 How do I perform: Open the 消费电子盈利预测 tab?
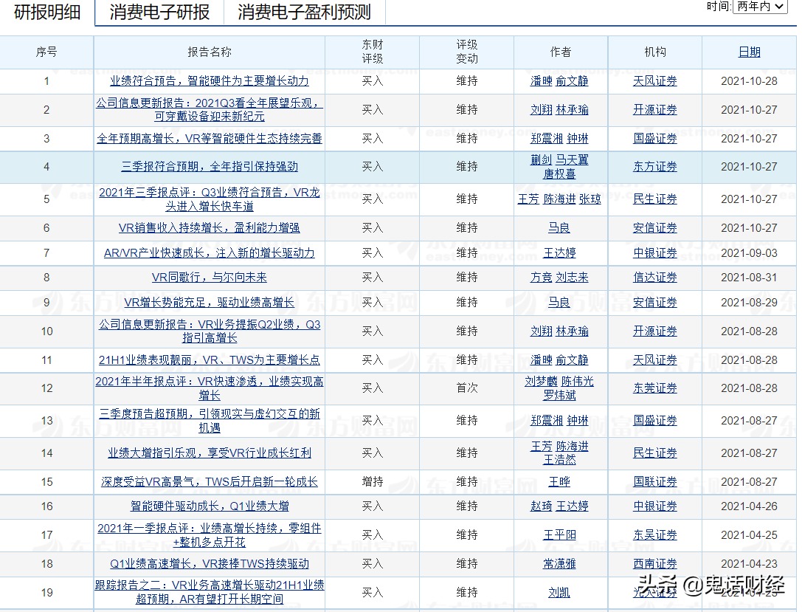coord(304,13)
